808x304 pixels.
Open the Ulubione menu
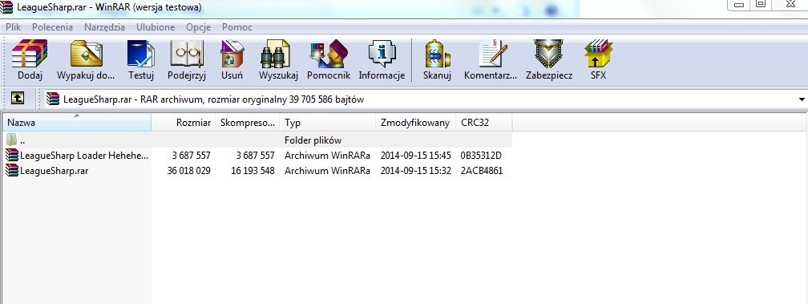[x=156, y=27]
